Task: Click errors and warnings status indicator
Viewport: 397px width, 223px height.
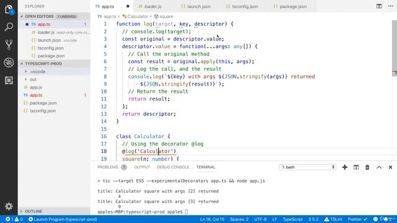Action: point(14,219)
